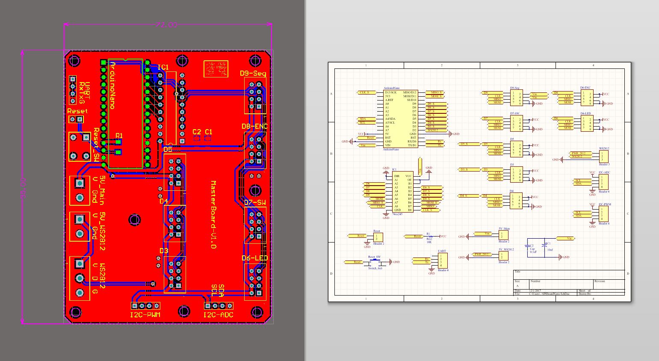The image size is (659, 361).
Task: Select the I2C-ADC pin header footprint
Action: tap(219, 306)
